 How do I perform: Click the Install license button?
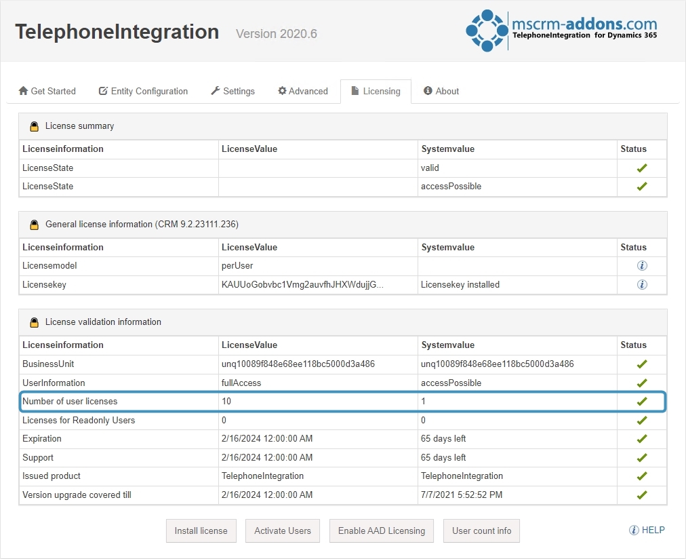coord(201,531)
